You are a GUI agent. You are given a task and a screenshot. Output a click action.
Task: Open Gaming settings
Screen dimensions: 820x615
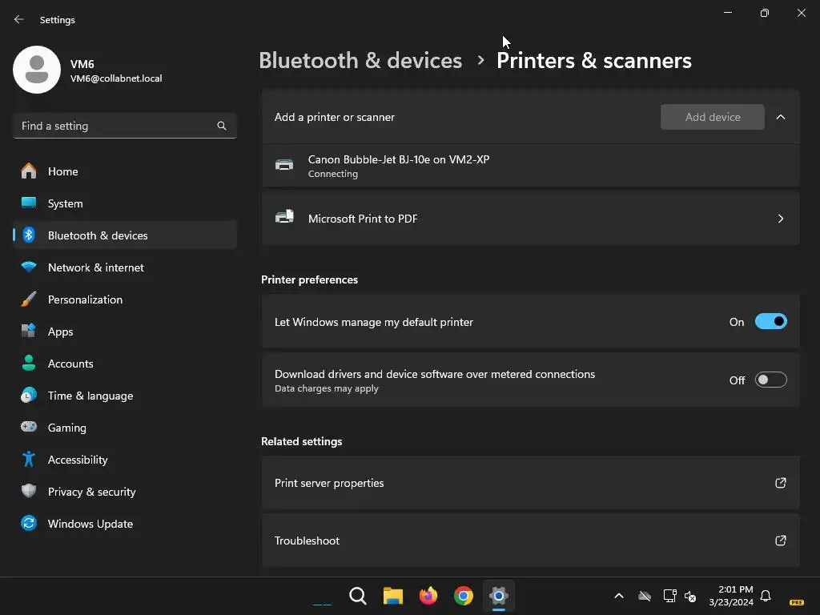[124, 428]
